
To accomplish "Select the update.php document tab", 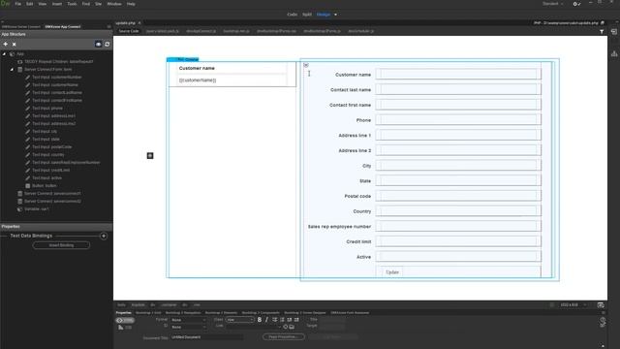I will [126, 23].
